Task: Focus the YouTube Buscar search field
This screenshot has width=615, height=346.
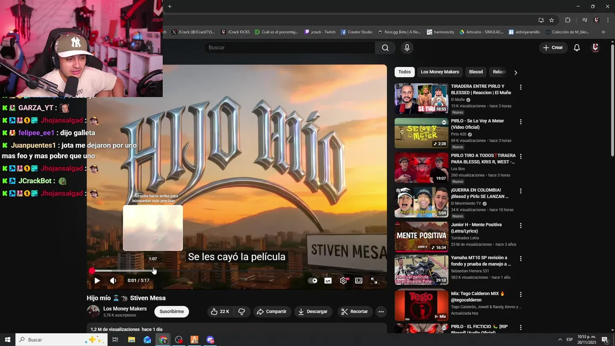Action: (289, 48)
